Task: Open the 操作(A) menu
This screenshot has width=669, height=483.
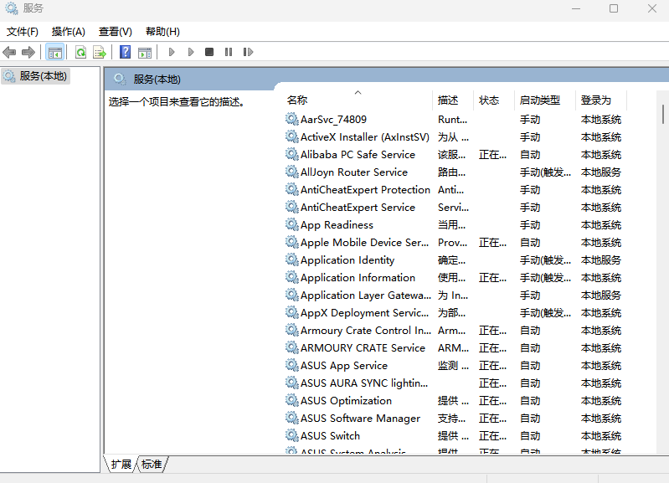Action: [69, 32]
